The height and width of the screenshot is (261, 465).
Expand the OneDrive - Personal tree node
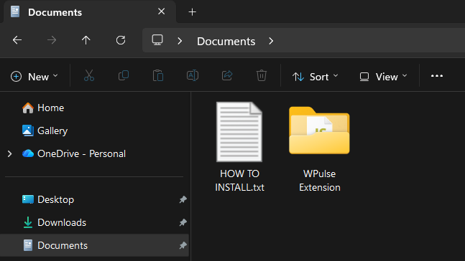9,154
